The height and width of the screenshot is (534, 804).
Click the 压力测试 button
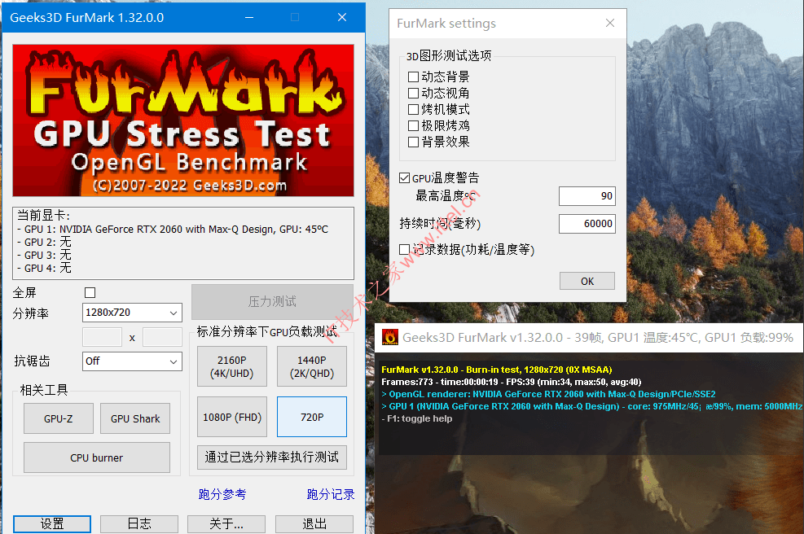coord(272,302)
